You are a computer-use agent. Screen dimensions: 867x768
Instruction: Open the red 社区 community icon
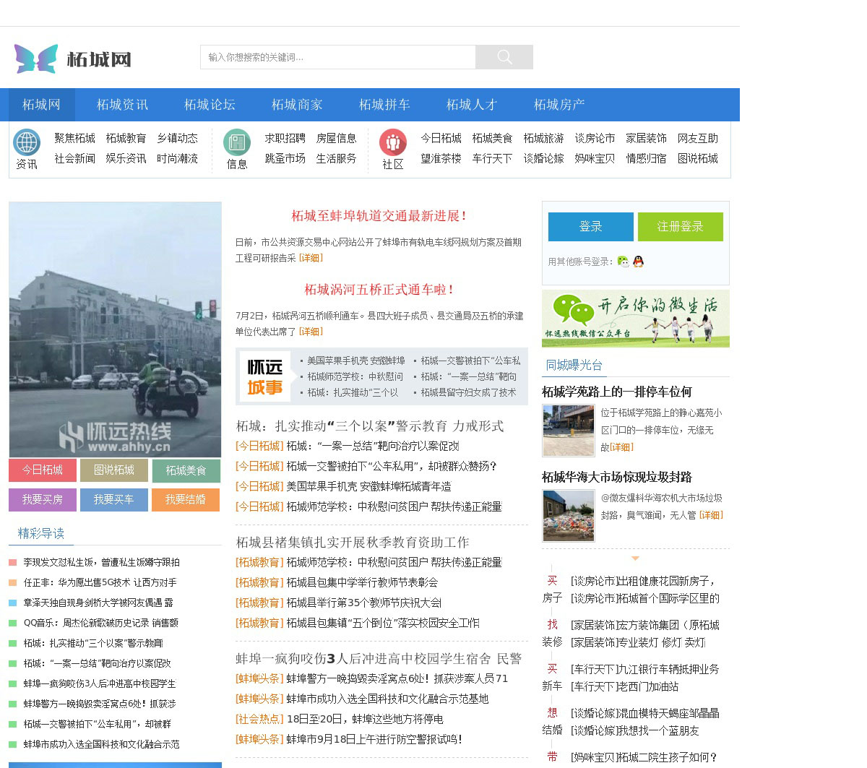393,143
